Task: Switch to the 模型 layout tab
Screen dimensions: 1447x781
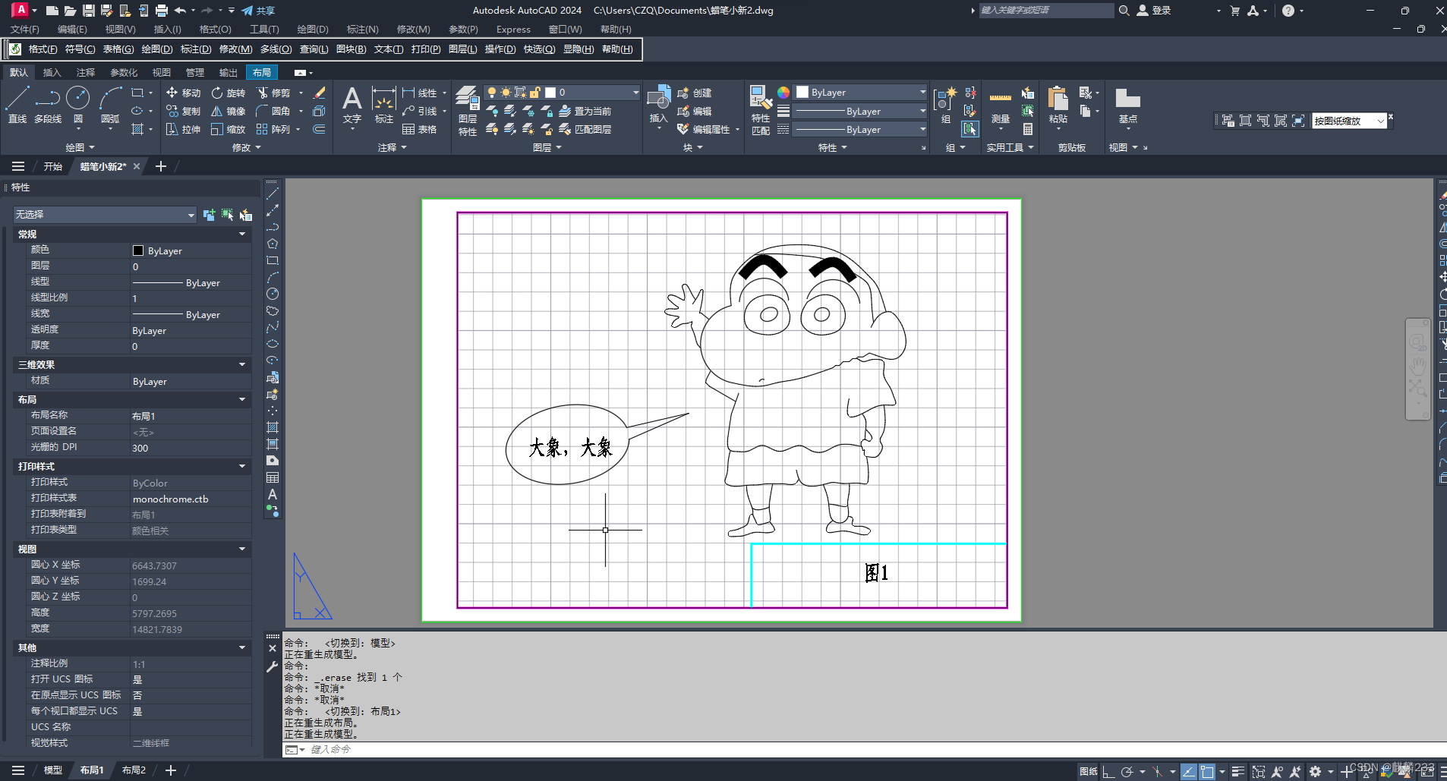Action: [x=52, y=770]
